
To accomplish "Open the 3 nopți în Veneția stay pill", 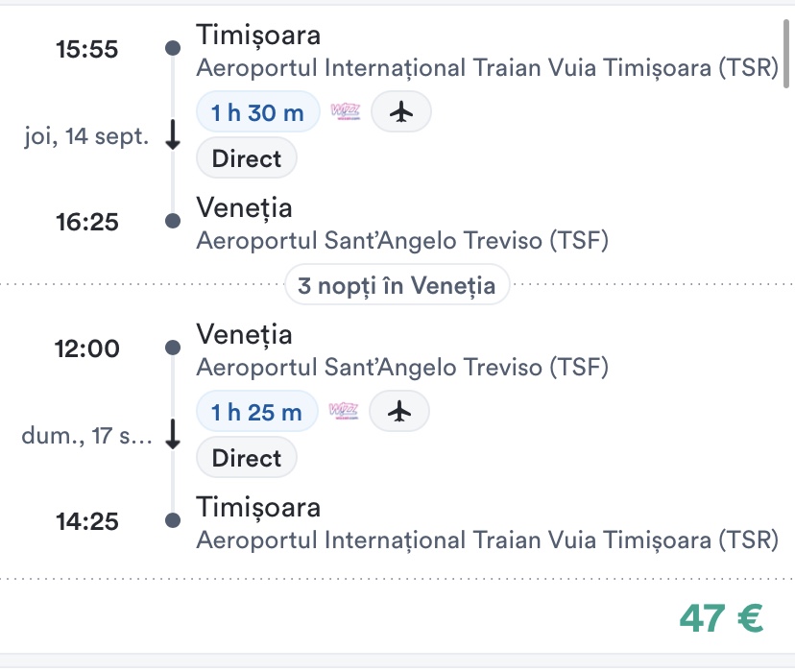I will tap(397, 285).
